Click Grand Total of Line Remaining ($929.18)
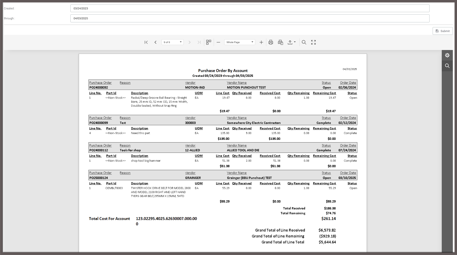 [x=328, y=236]
